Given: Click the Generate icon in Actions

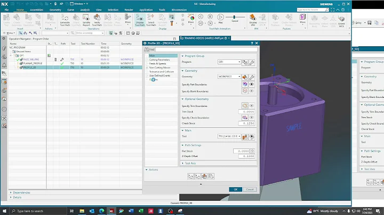Looking at the screenshot, I should tap(190, 176).
